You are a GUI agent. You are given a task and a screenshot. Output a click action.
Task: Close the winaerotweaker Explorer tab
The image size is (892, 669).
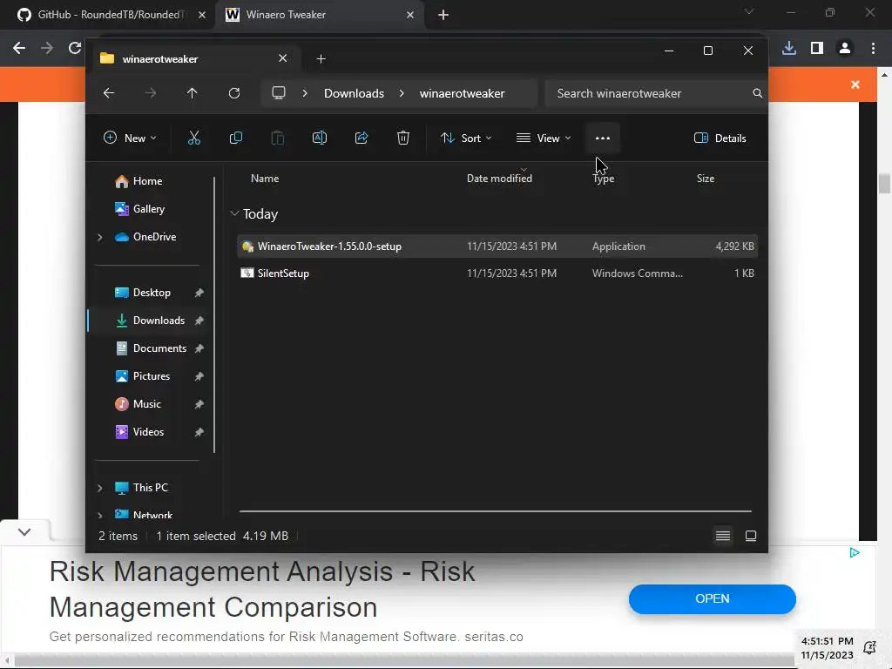283,58
